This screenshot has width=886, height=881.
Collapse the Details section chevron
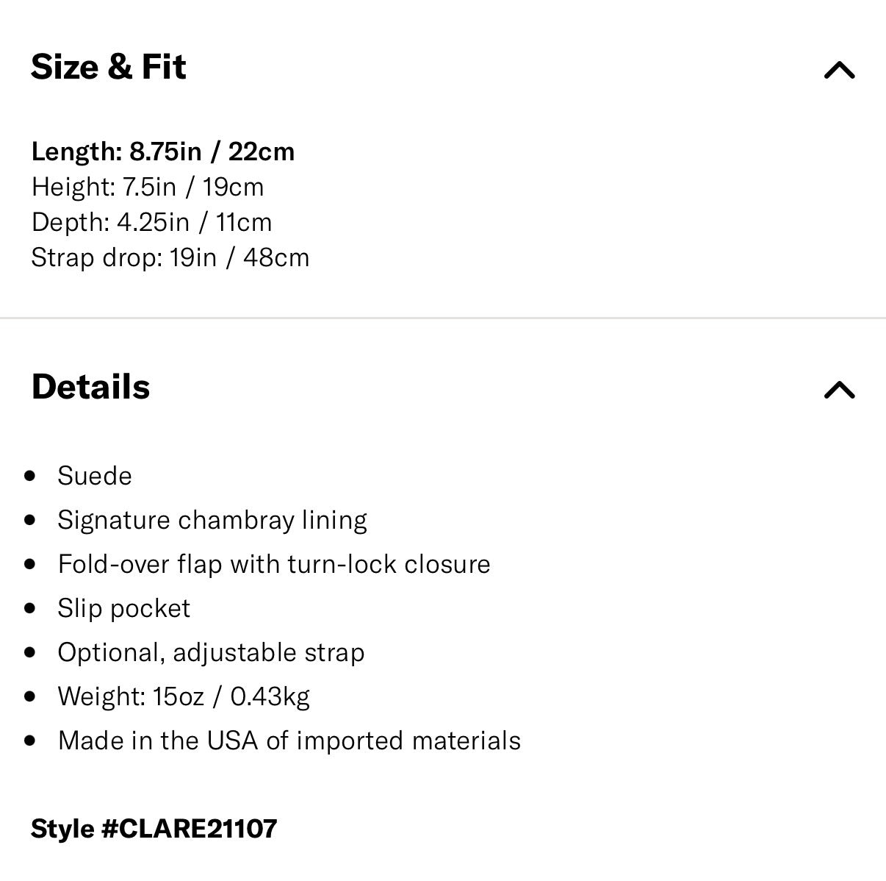[840, 389]
